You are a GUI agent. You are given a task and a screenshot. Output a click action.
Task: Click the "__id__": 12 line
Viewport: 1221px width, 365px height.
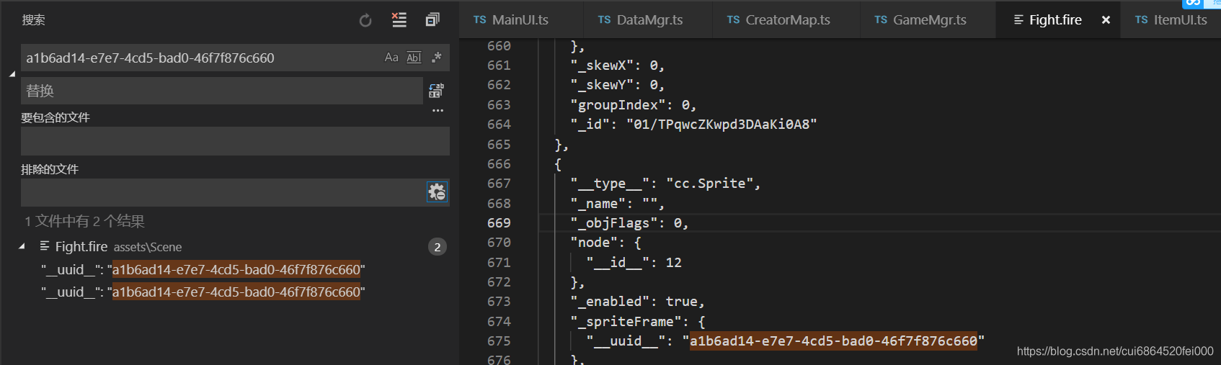click(634, 263)
